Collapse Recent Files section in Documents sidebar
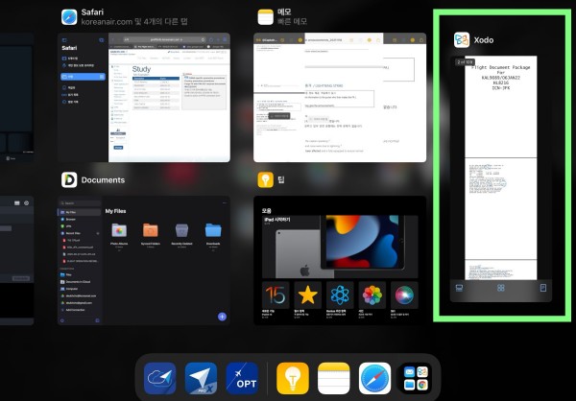 [98, 233]
